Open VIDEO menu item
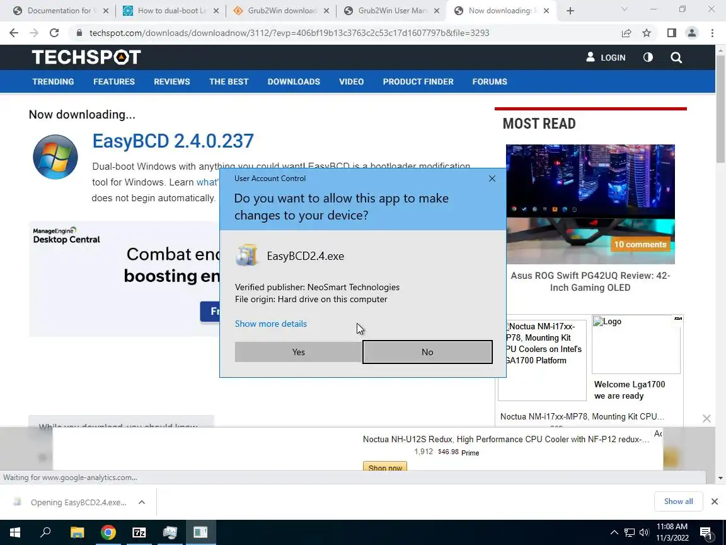 pyautogui.click(x=352, y=81)
